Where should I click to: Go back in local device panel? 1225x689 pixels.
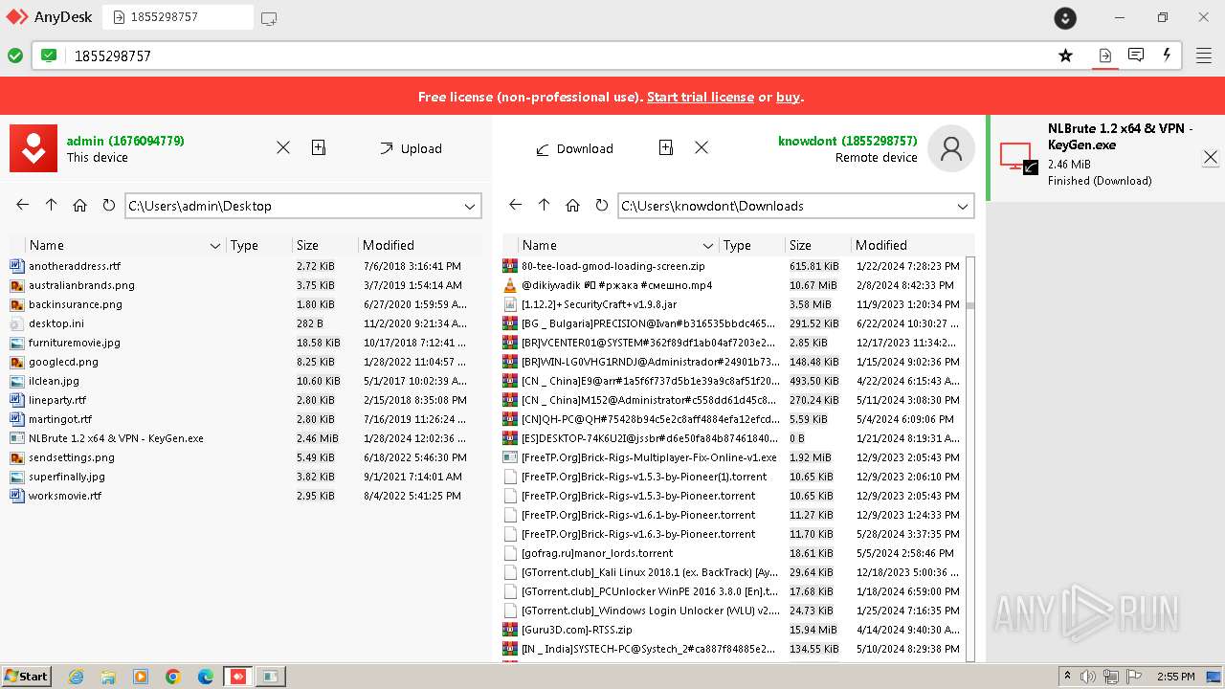pyautogui.click(x=23, y=205)
